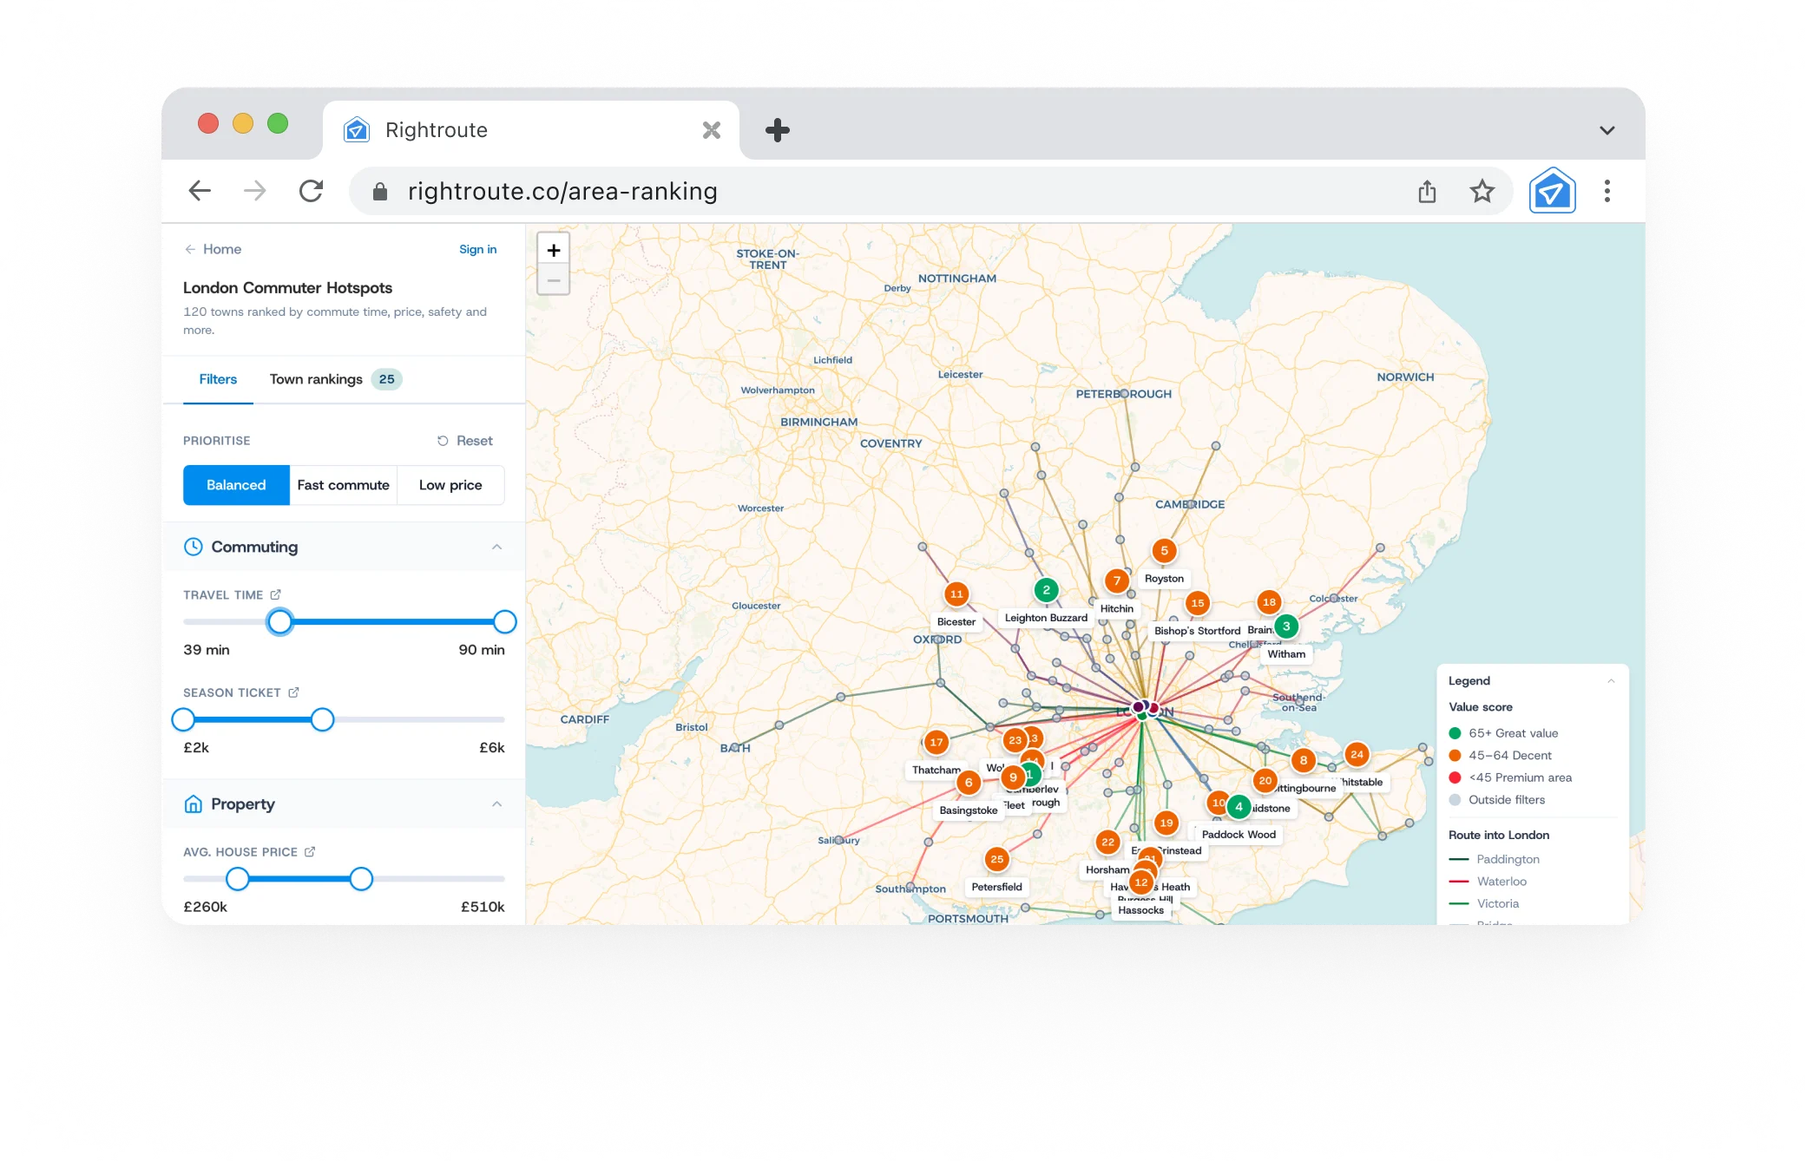
Task: Click the browser forward arrow
Action: point(255,191)
